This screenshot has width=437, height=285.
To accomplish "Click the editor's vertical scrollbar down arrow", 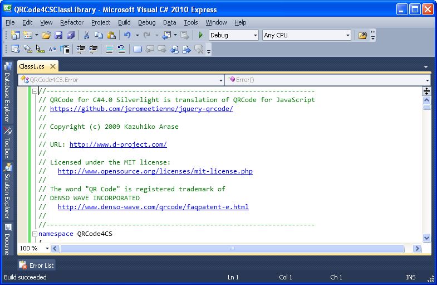I will point(426,238).
